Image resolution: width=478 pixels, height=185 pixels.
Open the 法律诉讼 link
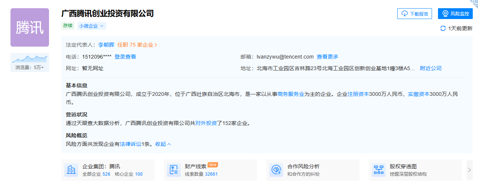point(131,144)
